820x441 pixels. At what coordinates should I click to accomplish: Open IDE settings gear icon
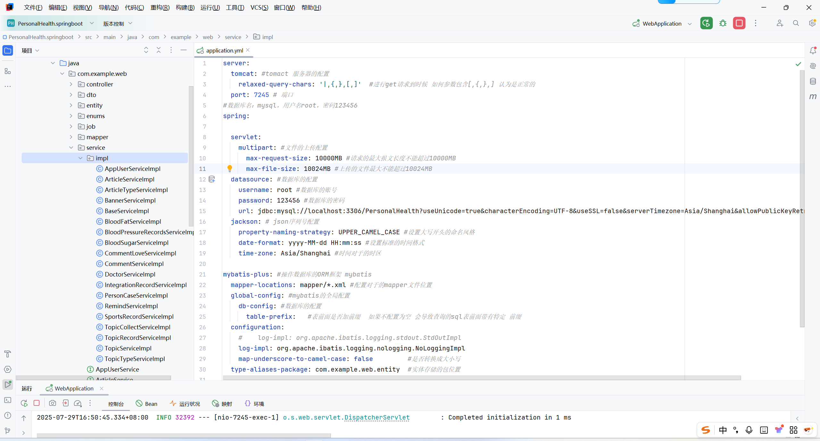click(x=812, y=23)
